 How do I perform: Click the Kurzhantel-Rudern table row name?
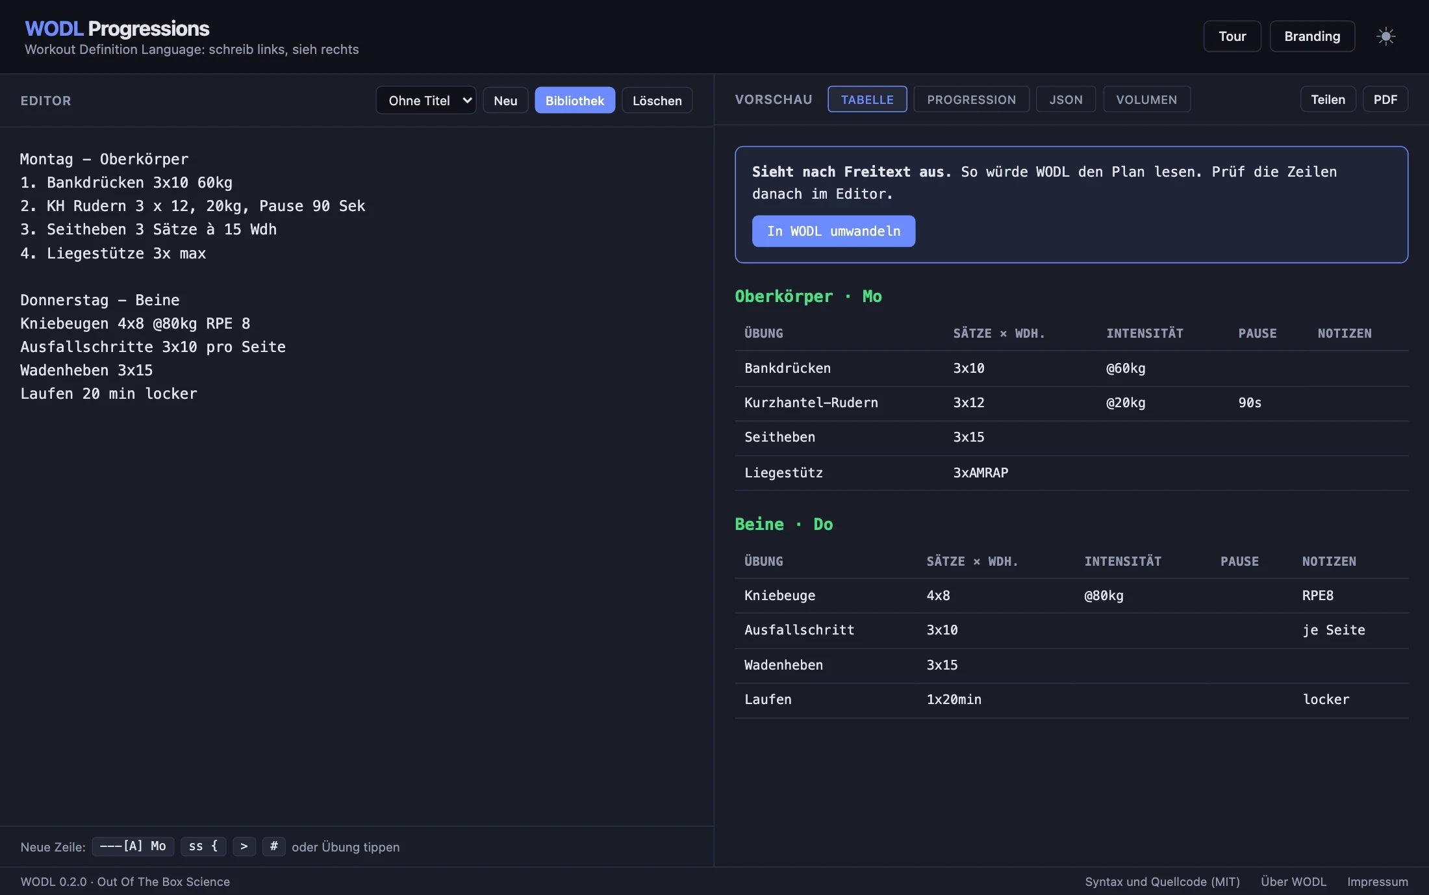(x=811, y=403)
